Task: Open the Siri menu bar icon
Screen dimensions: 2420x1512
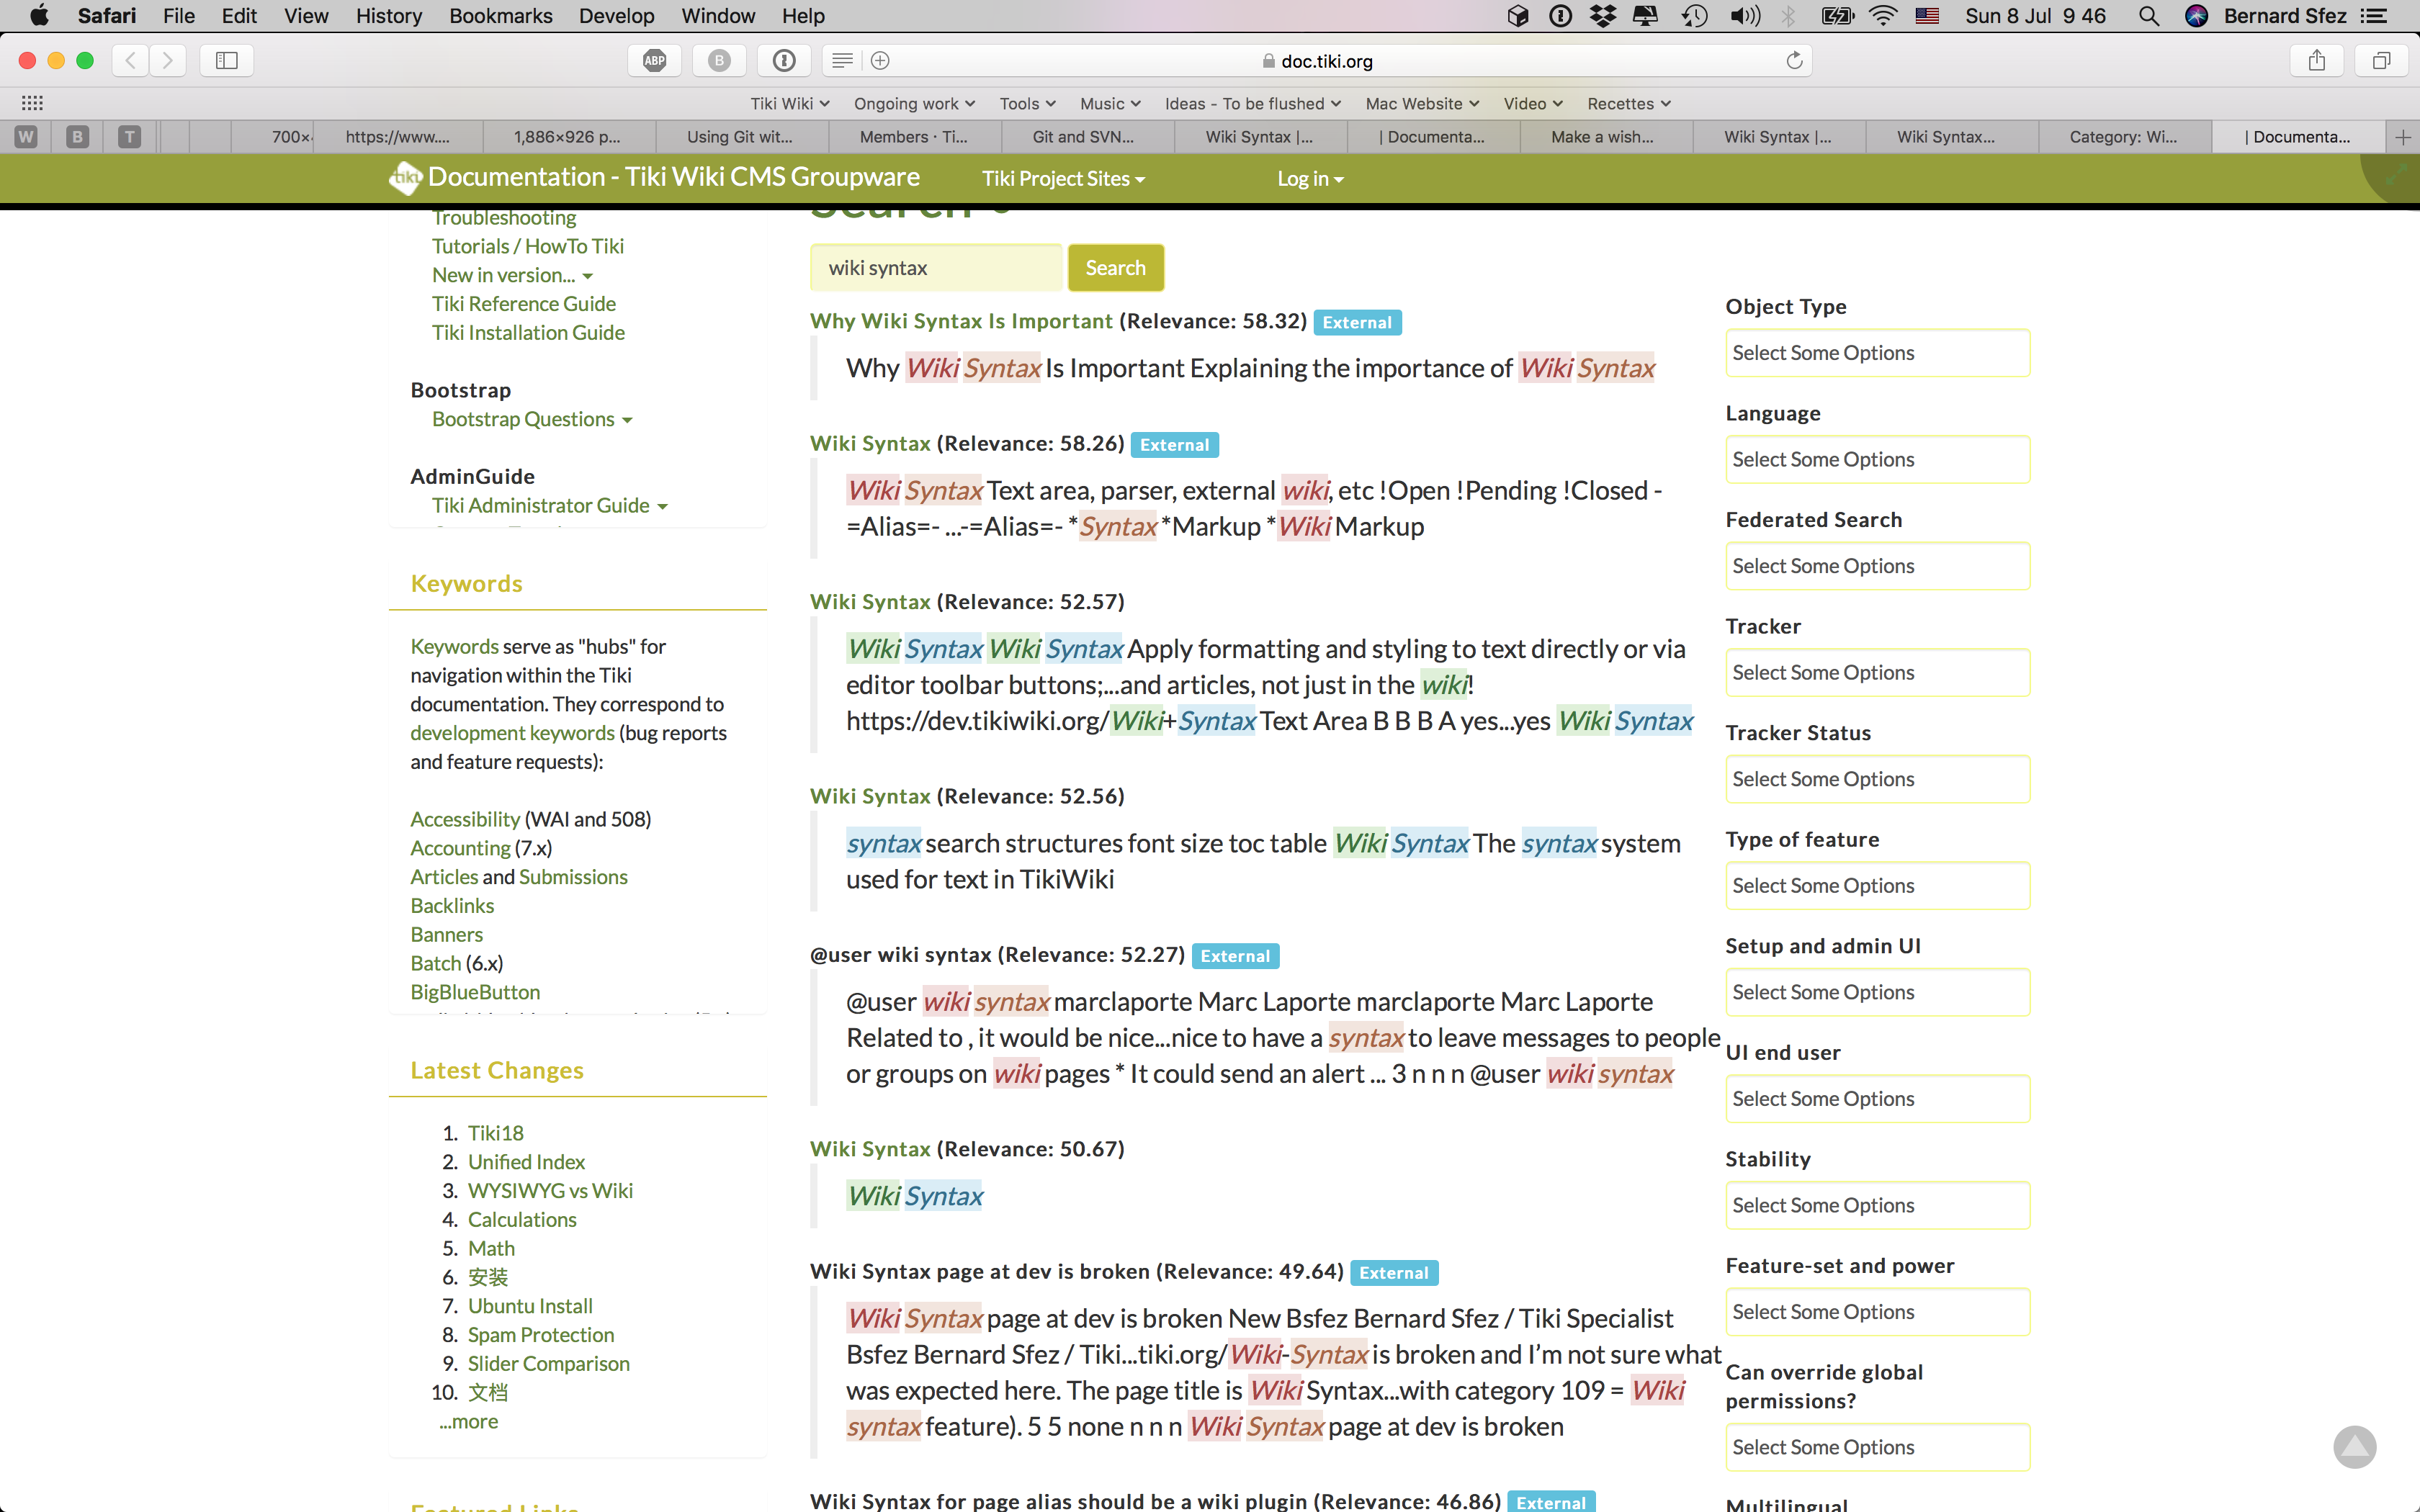Action: pyautogui.click(x=2196, y=16)
